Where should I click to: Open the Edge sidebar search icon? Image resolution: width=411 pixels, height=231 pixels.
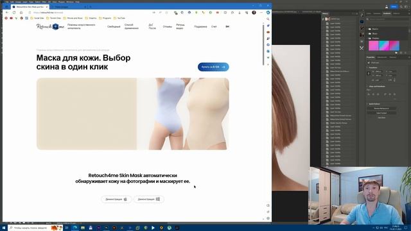point(268,19)
